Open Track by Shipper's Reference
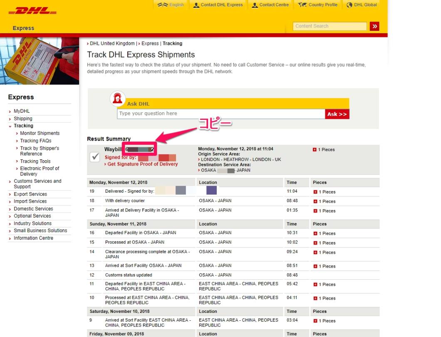The image size is (441, 337). click(40, 151)
